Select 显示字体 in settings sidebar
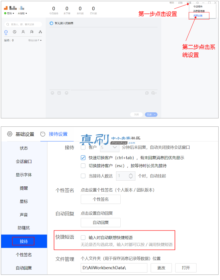 [24, 175]
